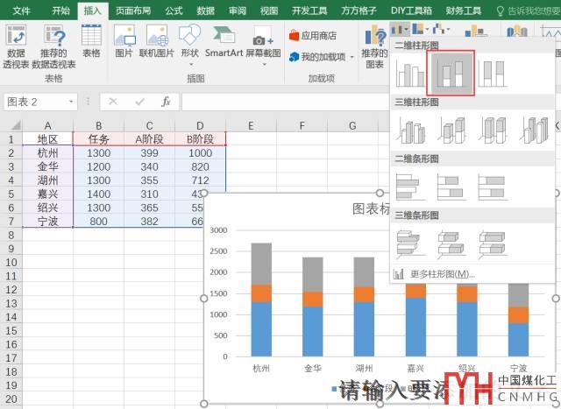
Task: Select the 3D stacked bar chart
Action: pyautogui.click(x=451, y=242)
